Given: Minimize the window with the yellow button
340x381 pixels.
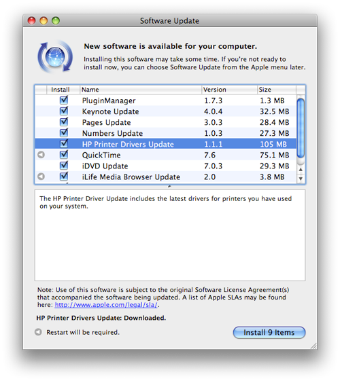Looking at the screenshot, I should (x=44, y=20).
